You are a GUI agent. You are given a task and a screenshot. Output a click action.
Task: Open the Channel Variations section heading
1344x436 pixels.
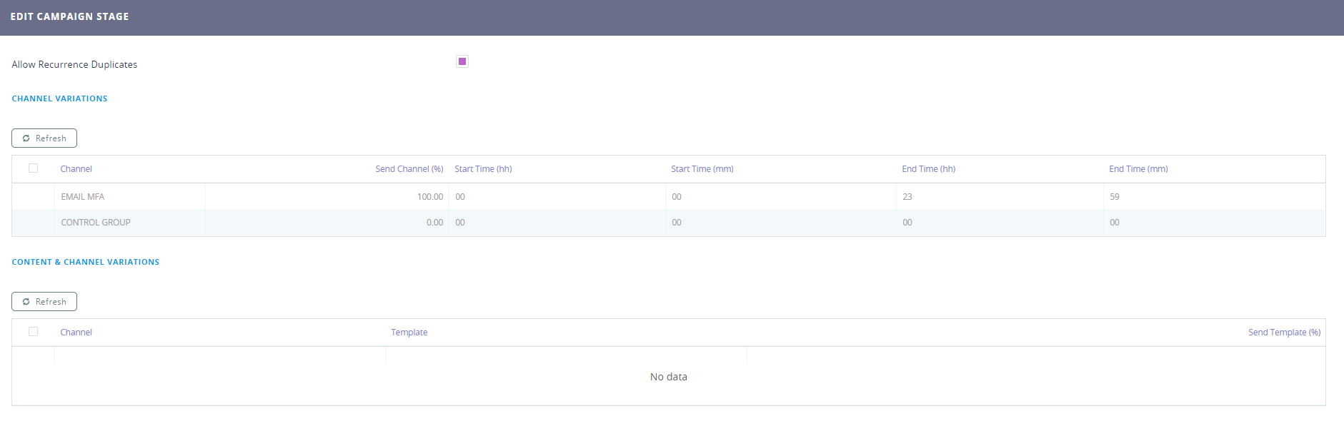pos(59,98)
